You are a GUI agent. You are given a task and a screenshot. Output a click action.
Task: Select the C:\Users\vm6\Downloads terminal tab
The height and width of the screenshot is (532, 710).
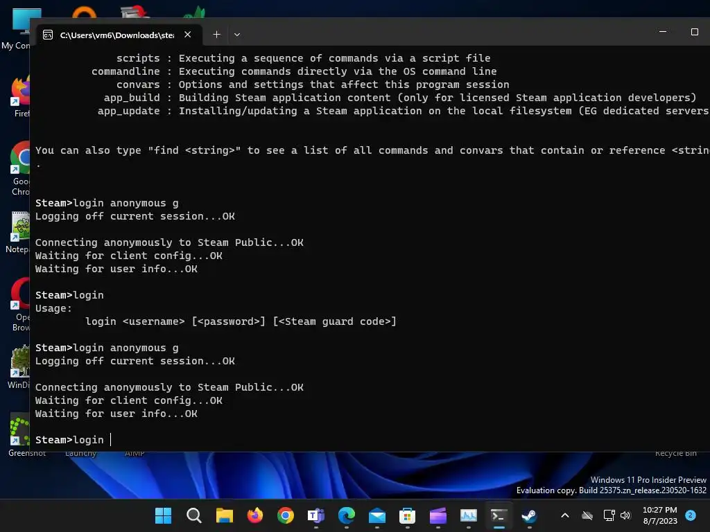click(x=119, y=35)
